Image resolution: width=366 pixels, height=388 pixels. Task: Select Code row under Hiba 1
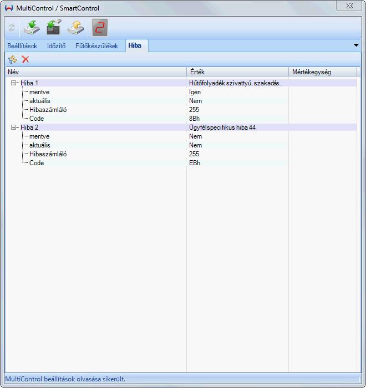click(x=181, y=119)
